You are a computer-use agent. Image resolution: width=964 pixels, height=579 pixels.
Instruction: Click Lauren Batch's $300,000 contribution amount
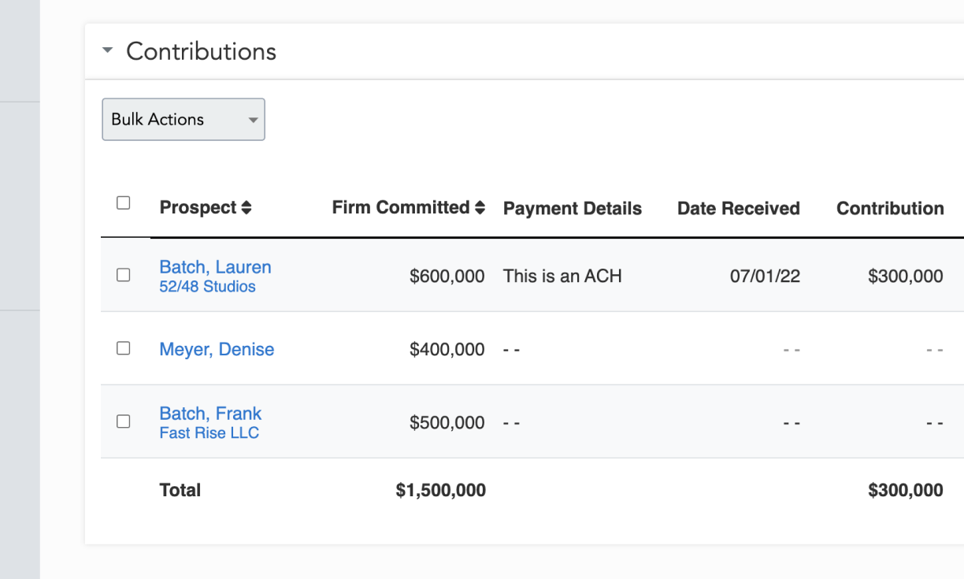pyautogui.click(x=905, y=276)
